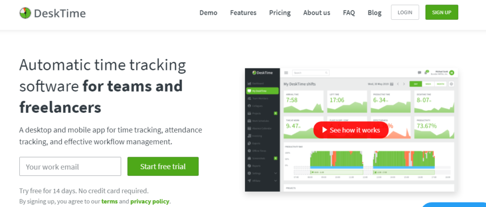486x207 pixels.
Task: Click the hamburger menu icon in preview
Action: click(x=286, y=73)
